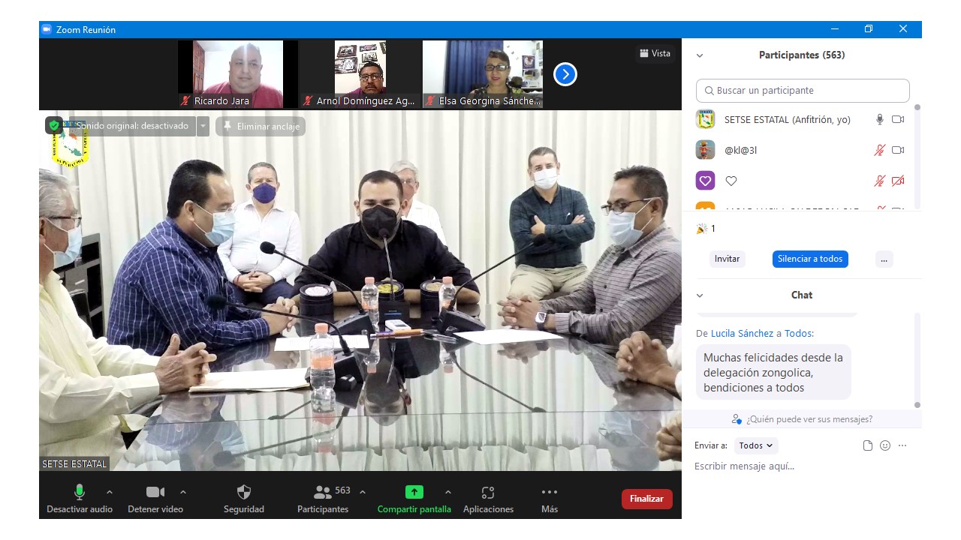Open the dropdown arrow beside Sonido original
Viewport: 961px width, 540px height.
tap(203, 126)
